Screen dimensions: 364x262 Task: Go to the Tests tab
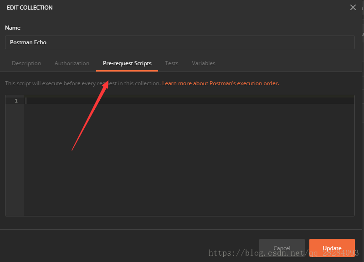tap(172, 63)
